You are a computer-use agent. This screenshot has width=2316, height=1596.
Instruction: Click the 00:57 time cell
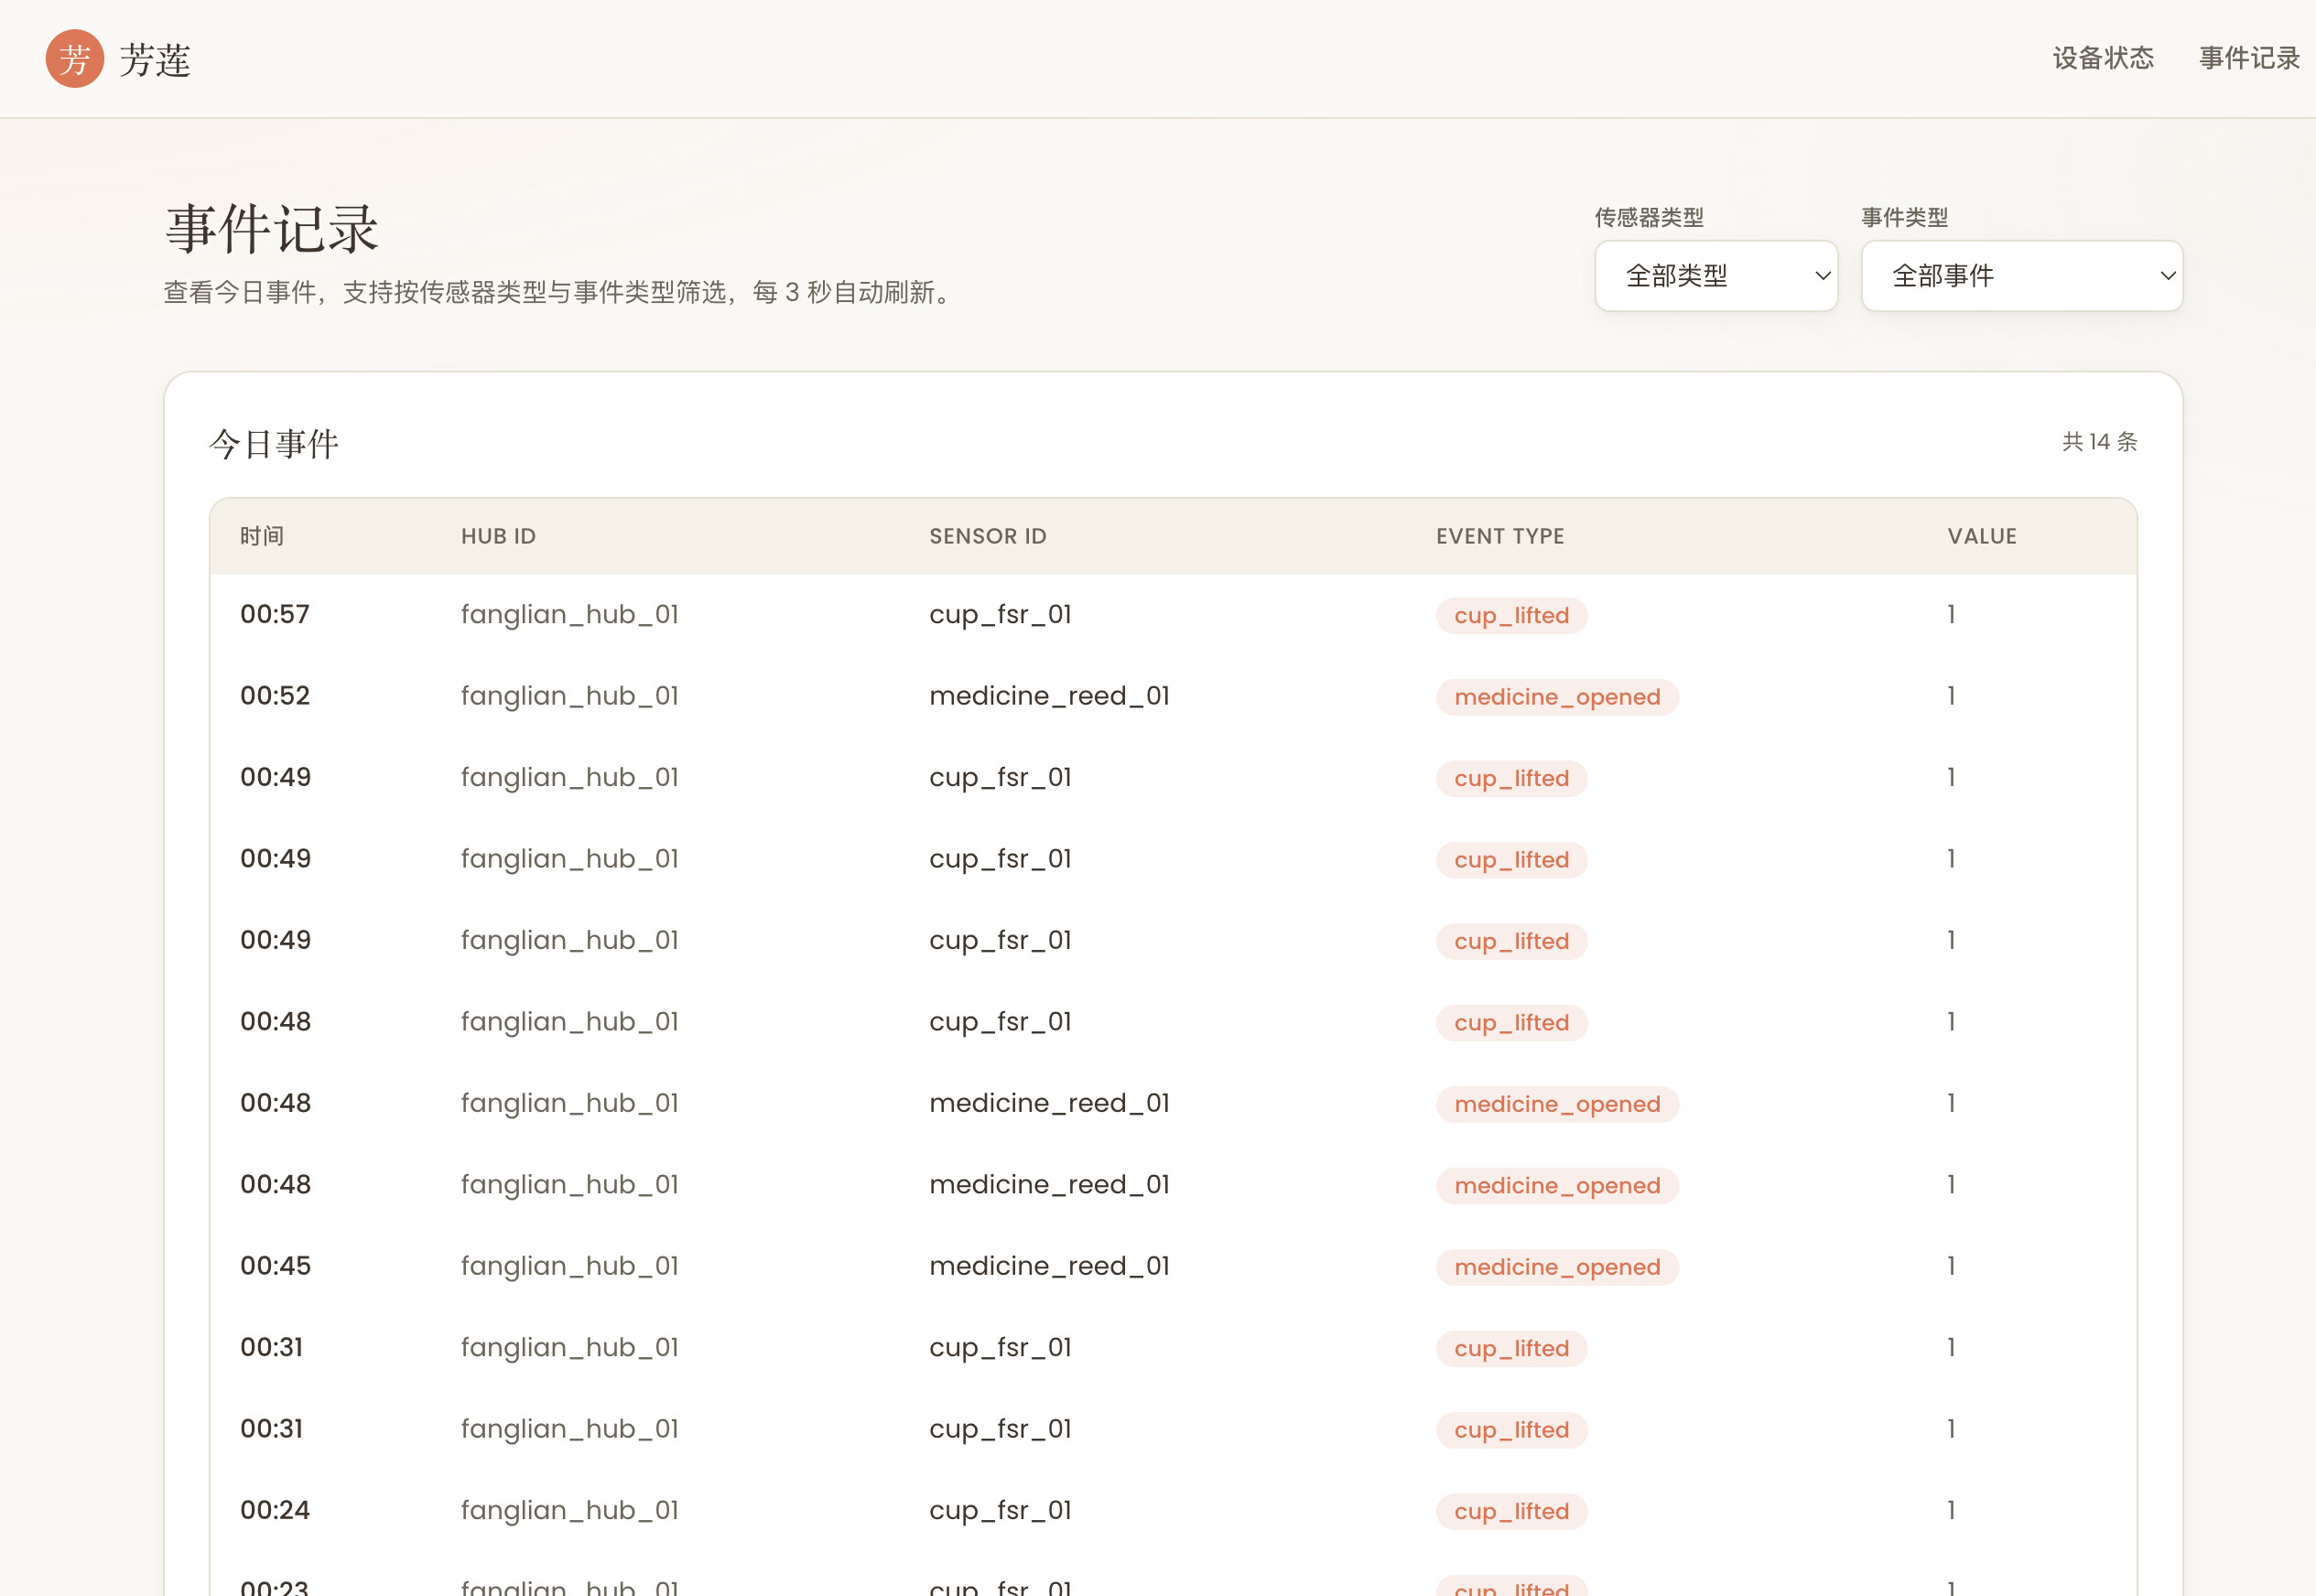[x=275, y=614]
